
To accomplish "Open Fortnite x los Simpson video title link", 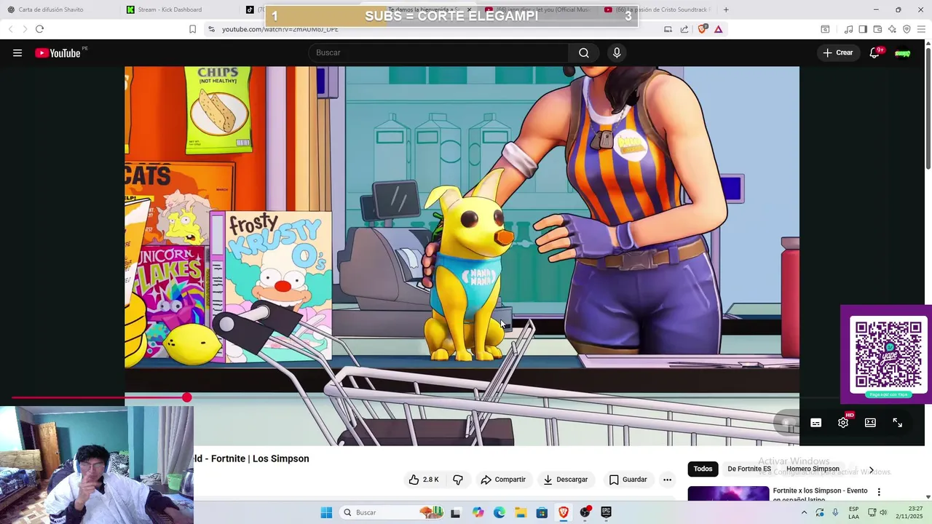I will pos(820,495).
